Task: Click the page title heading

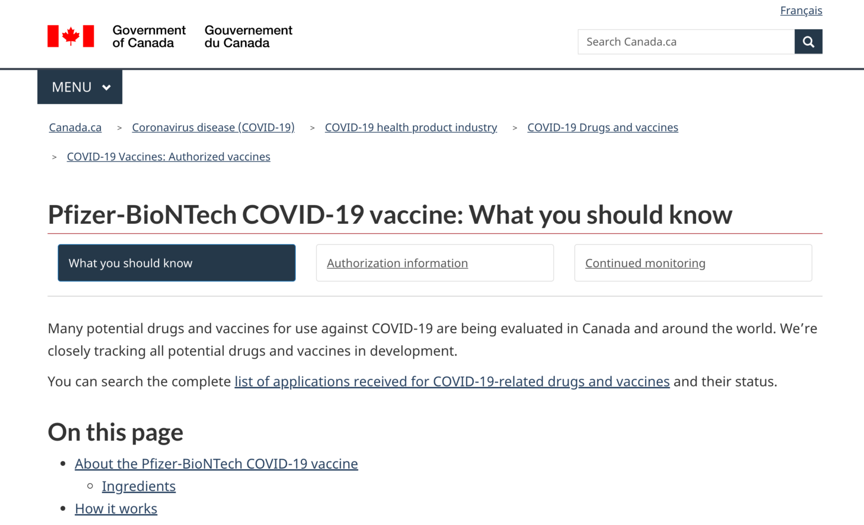Action: [390, 215]
